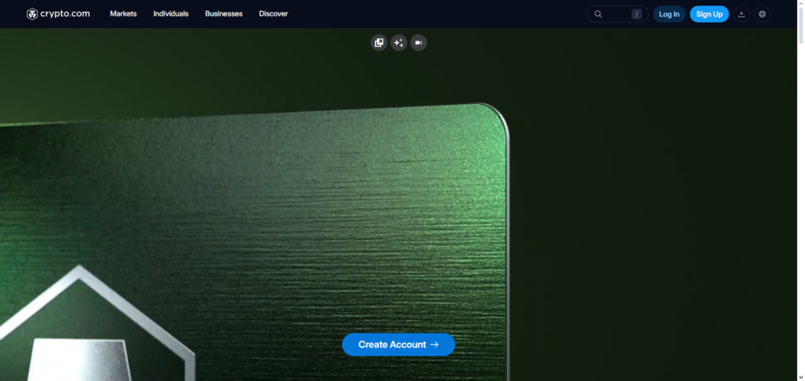Open the Markets menu
This screenshot has width=805, height=381.
pyautogui.click(x=123, y=14)
